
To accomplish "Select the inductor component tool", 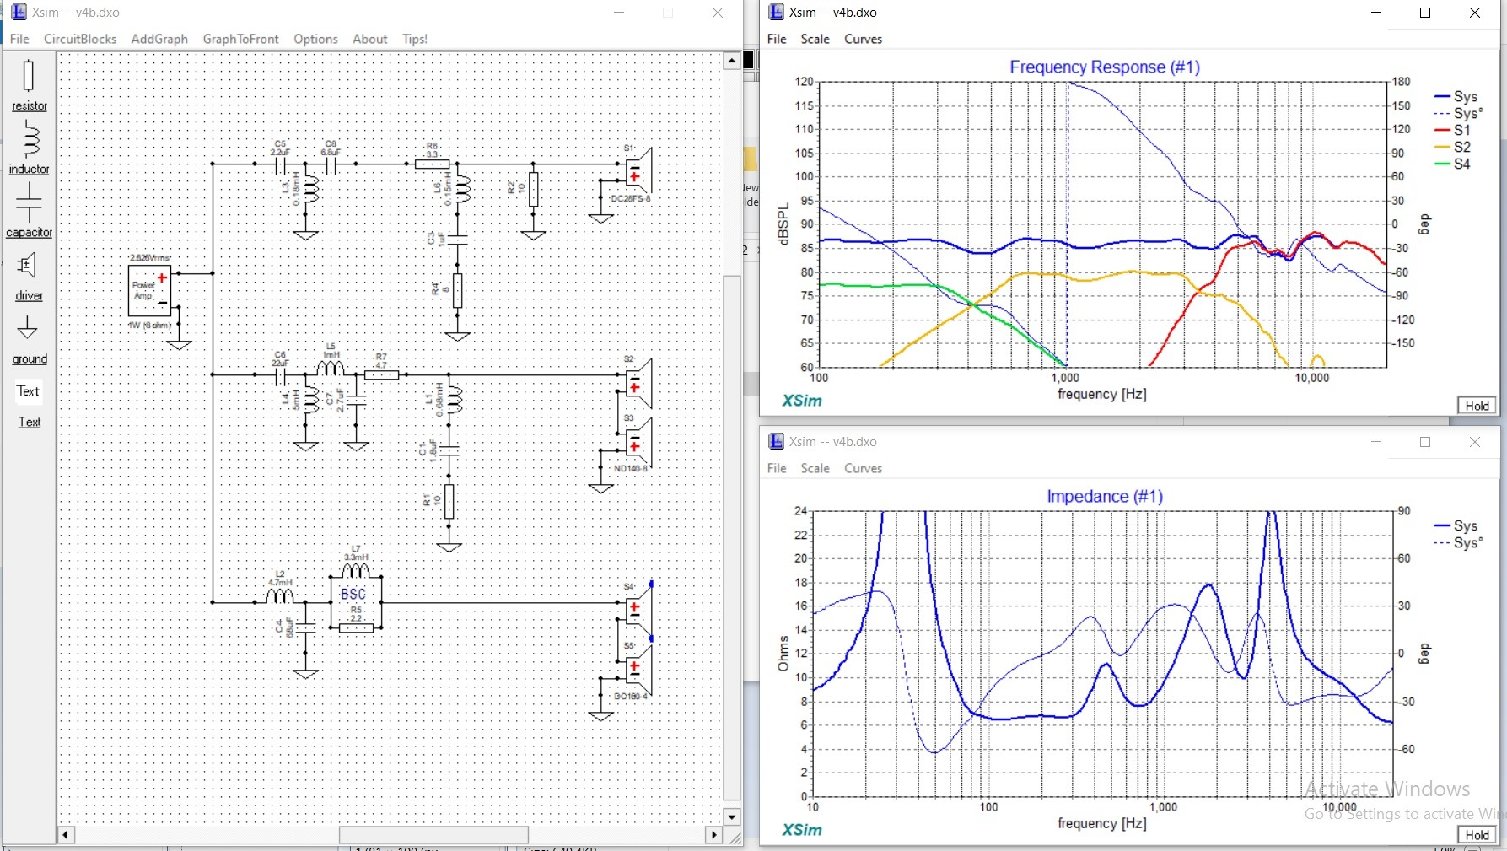I will pyautogui.click(x=29, y=148).
